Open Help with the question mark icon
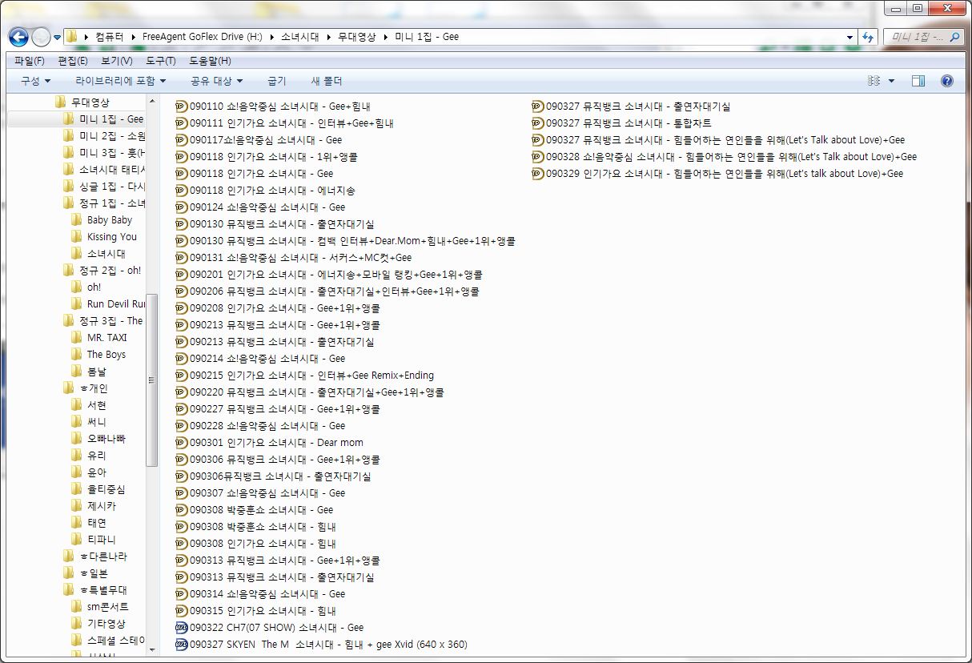Screen dimensions: 972x663 (x=946, y=81)
